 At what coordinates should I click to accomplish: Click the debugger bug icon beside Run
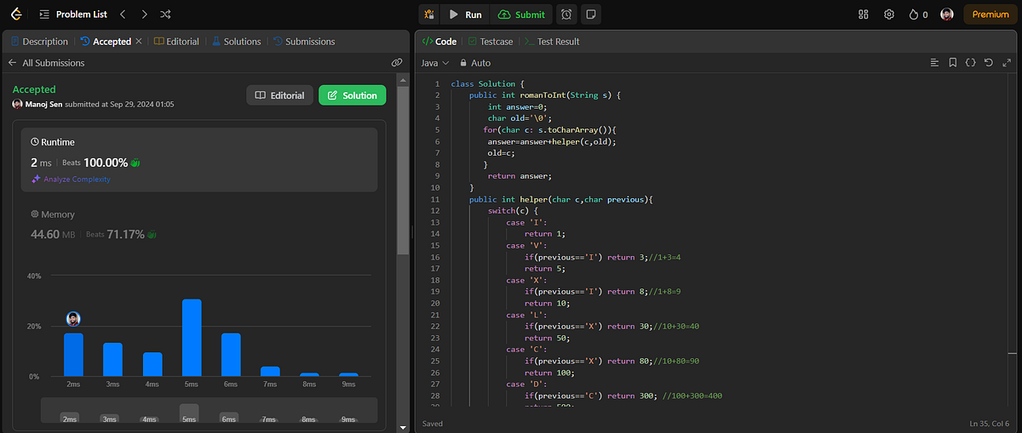pos(428,14)
